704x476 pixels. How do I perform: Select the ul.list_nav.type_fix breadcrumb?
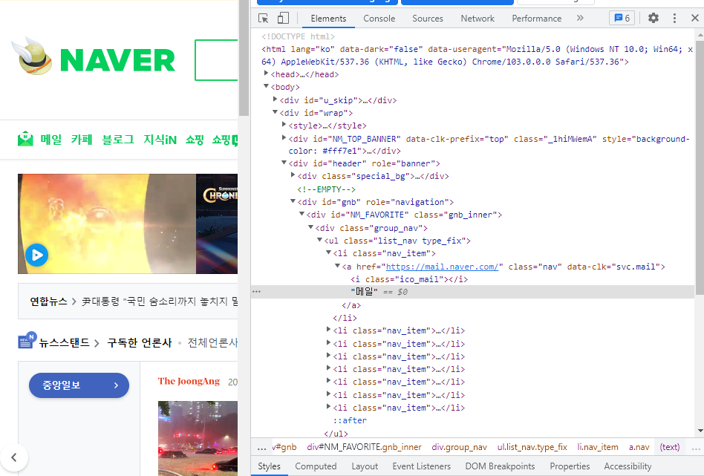532,447
